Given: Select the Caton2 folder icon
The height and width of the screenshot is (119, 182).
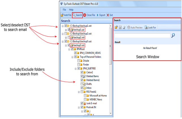Looking at the screenshot, I should tap(84, 72).
